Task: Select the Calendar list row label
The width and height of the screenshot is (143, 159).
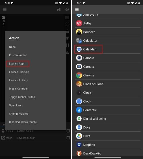Action: pos(89,49)
